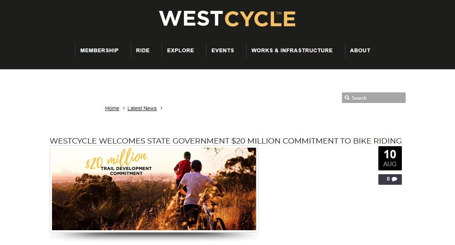Open the Ride menu
This screenshot has width=455, height=245.
click(143, 50)
